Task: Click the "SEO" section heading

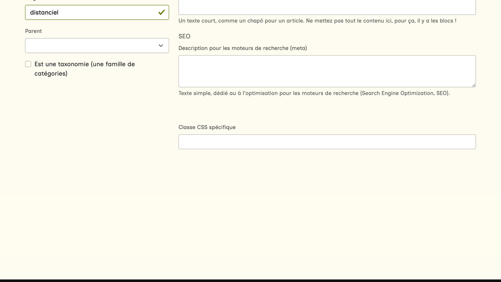Action: 184,36
